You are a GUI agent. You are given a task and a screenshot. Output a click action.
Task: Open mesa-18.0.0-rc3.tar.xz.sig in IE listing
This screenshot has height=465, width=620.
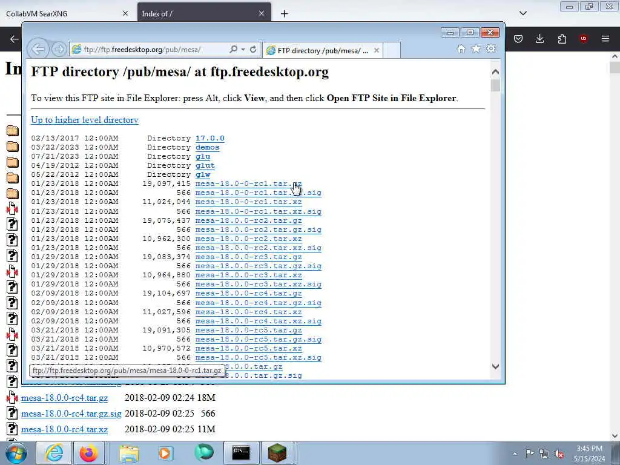coord(258,284)
